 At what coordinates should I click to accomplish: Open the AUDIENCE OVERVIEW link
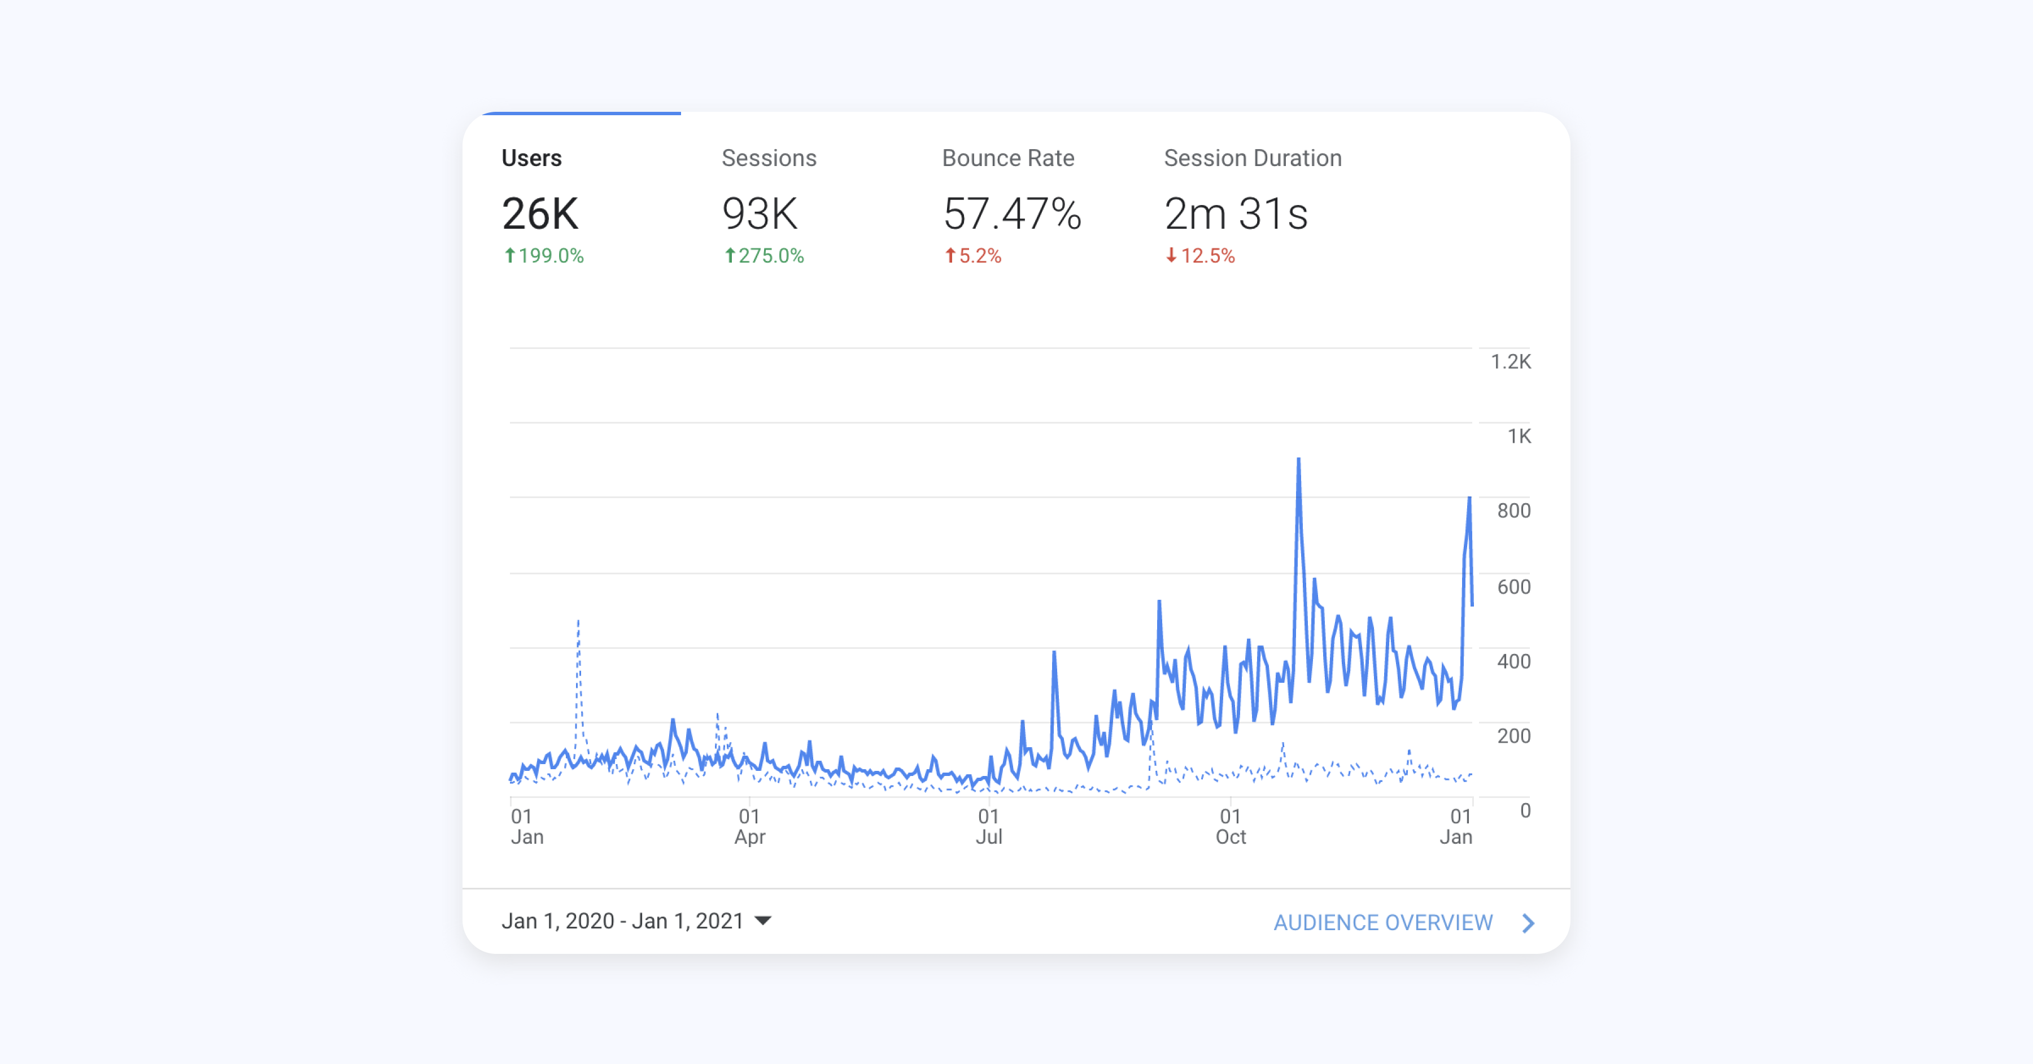tap(1382, 923)
